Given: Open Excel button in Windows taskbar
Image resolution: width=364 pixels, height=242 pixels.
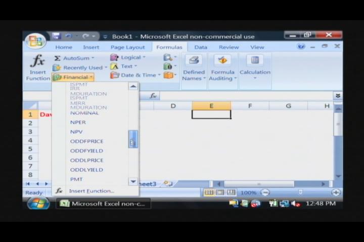Looking at the screenshot, I should click(103, 204).
